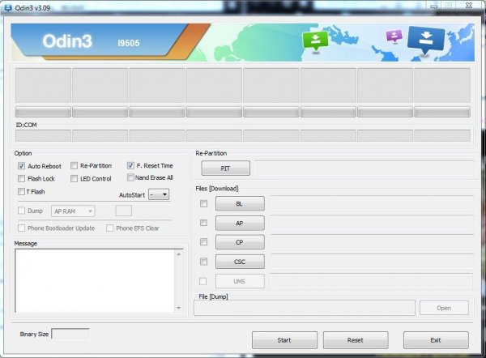
Task: Click the first ID:COM port slot
Action: click(x=43, y=135)
